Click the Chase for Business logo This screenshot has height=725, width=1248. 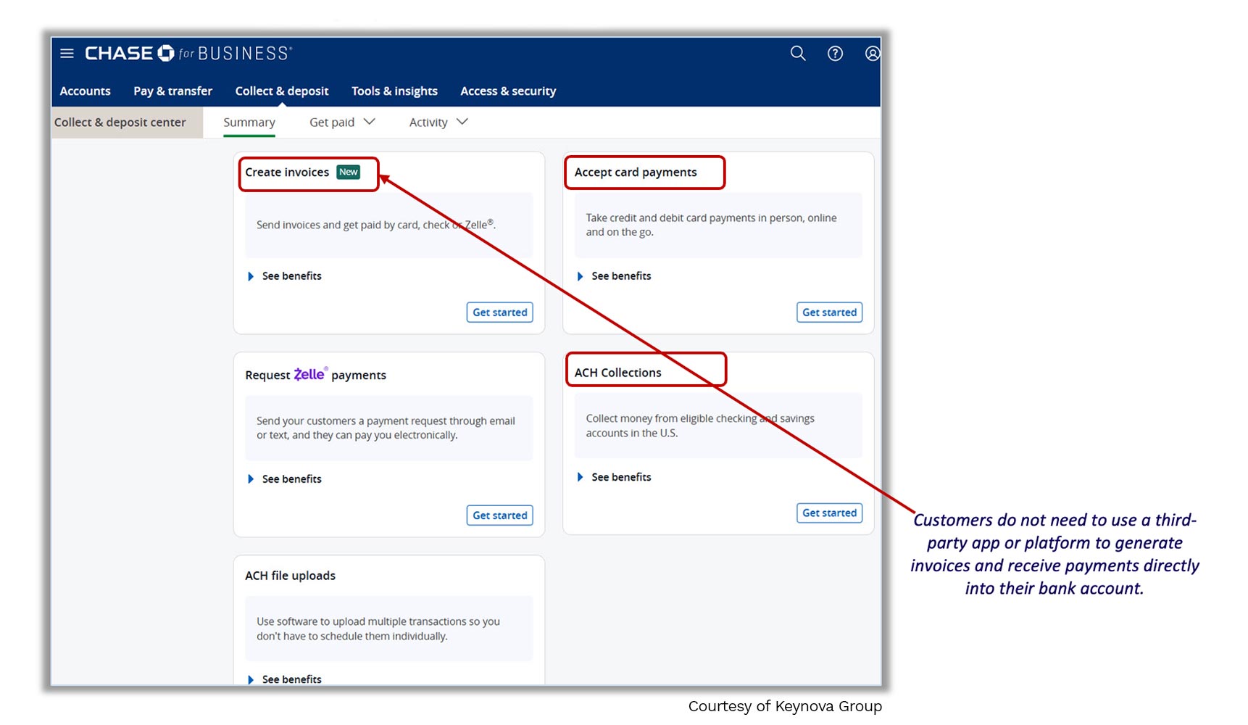188,54
